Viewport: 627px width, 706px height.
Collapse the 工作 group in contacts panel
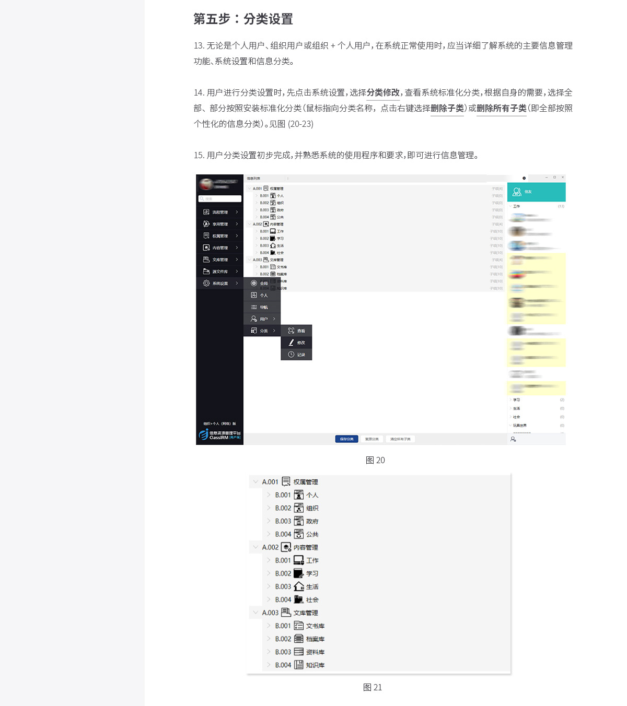point(510,206)
